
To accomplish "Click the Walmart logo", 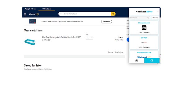I will tap(34, 14).
